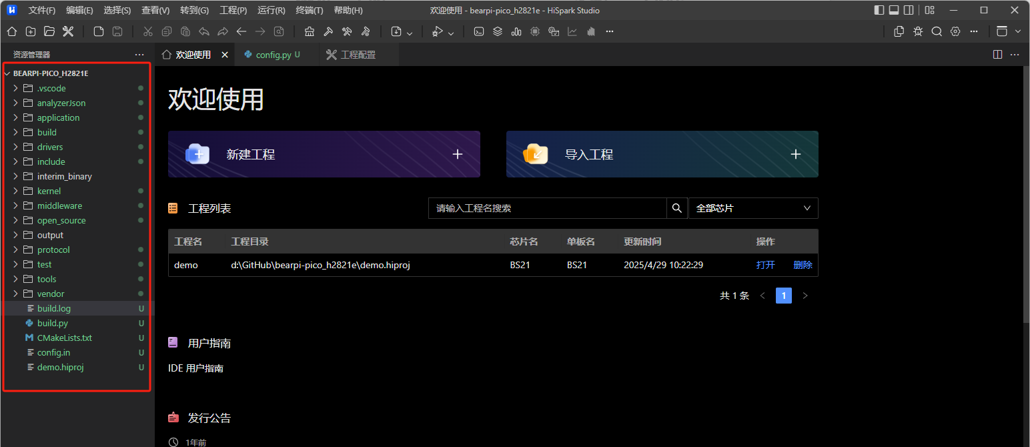This screenshot has width=1030, height=447.
Task: Click the undo arrow toolbar icon
Action: tap(204, 31)
